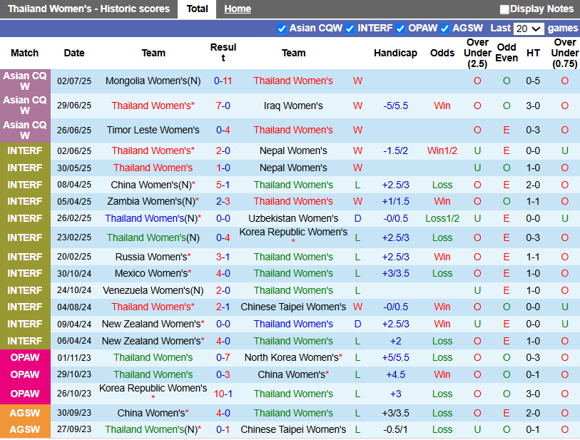Click the handicap value +5/5.5
Screen dimensions: 580x440
pos(395,357)
